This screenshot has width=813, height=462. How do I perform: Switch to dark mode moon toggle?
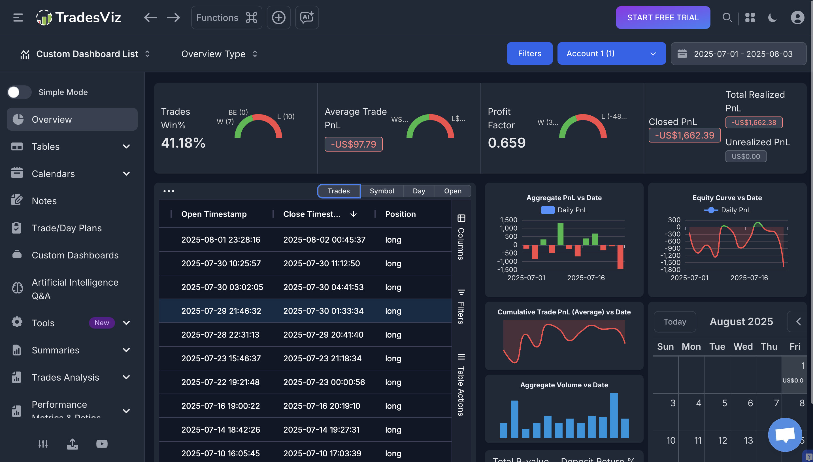pyautogui.click(x=772, y=18)
